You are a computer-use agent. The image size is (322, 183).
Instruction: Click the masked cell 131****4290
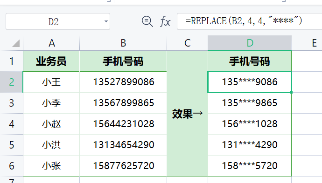tap(250, 145)
